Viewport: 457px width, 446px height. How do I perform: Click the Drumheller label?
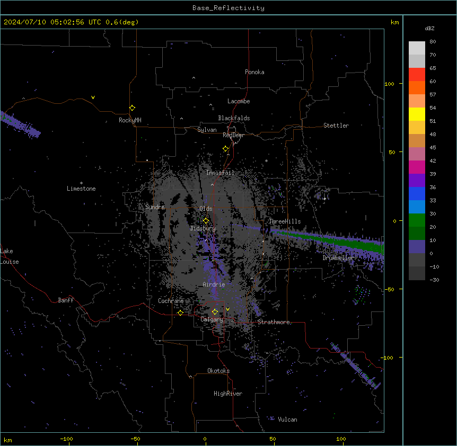pos(338,258)
